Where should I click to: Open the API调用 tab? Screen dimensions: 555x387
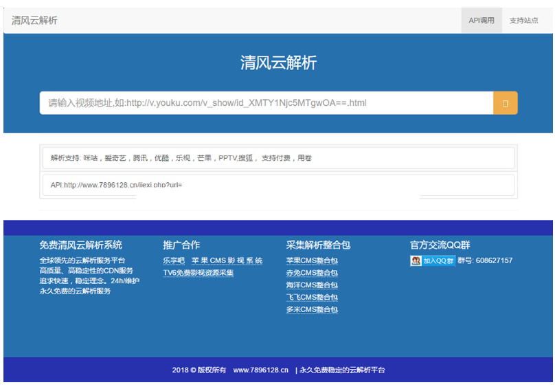pyautogui.click(x=481, y=21)
